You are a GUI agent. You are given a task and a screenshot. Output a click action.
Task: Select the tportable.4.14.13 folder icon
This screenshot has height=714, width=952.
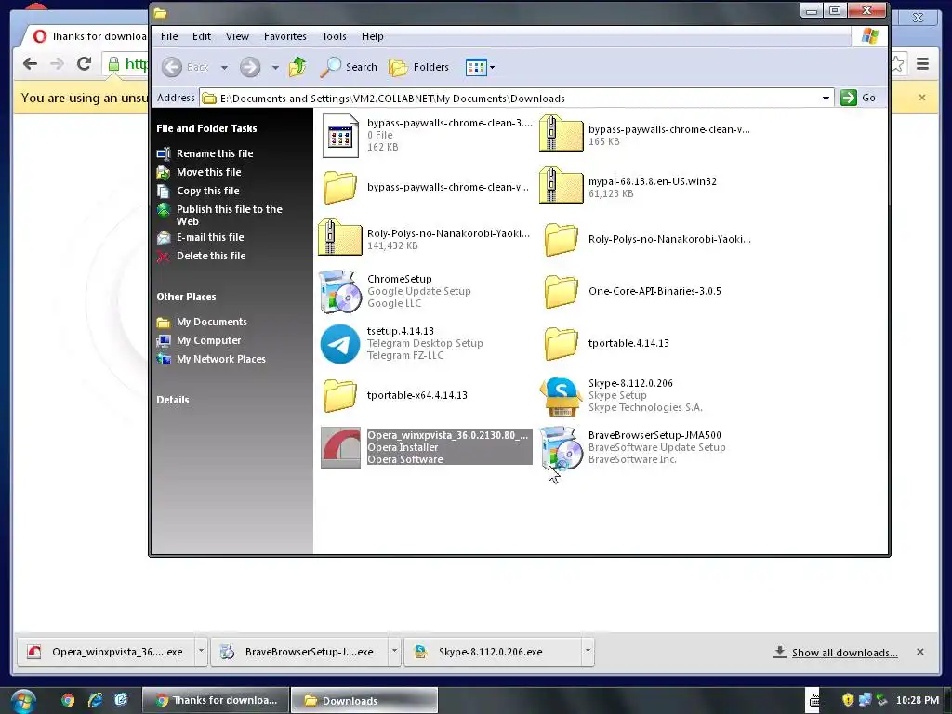coord(561,344)
